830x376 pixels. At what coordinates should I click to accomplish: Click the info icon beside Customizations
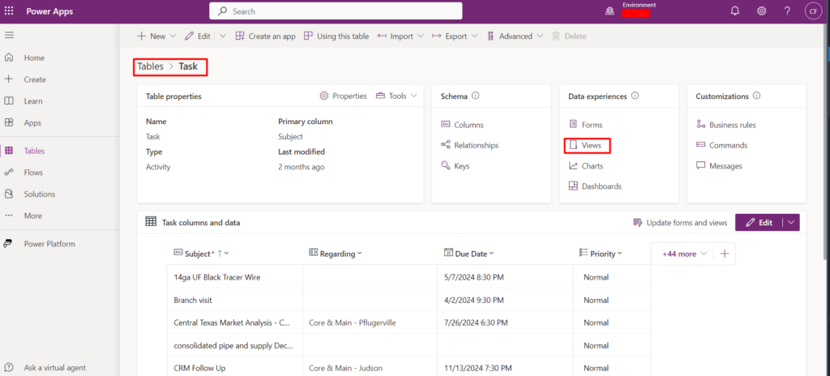pyautogui.click(x=756, y=96)
